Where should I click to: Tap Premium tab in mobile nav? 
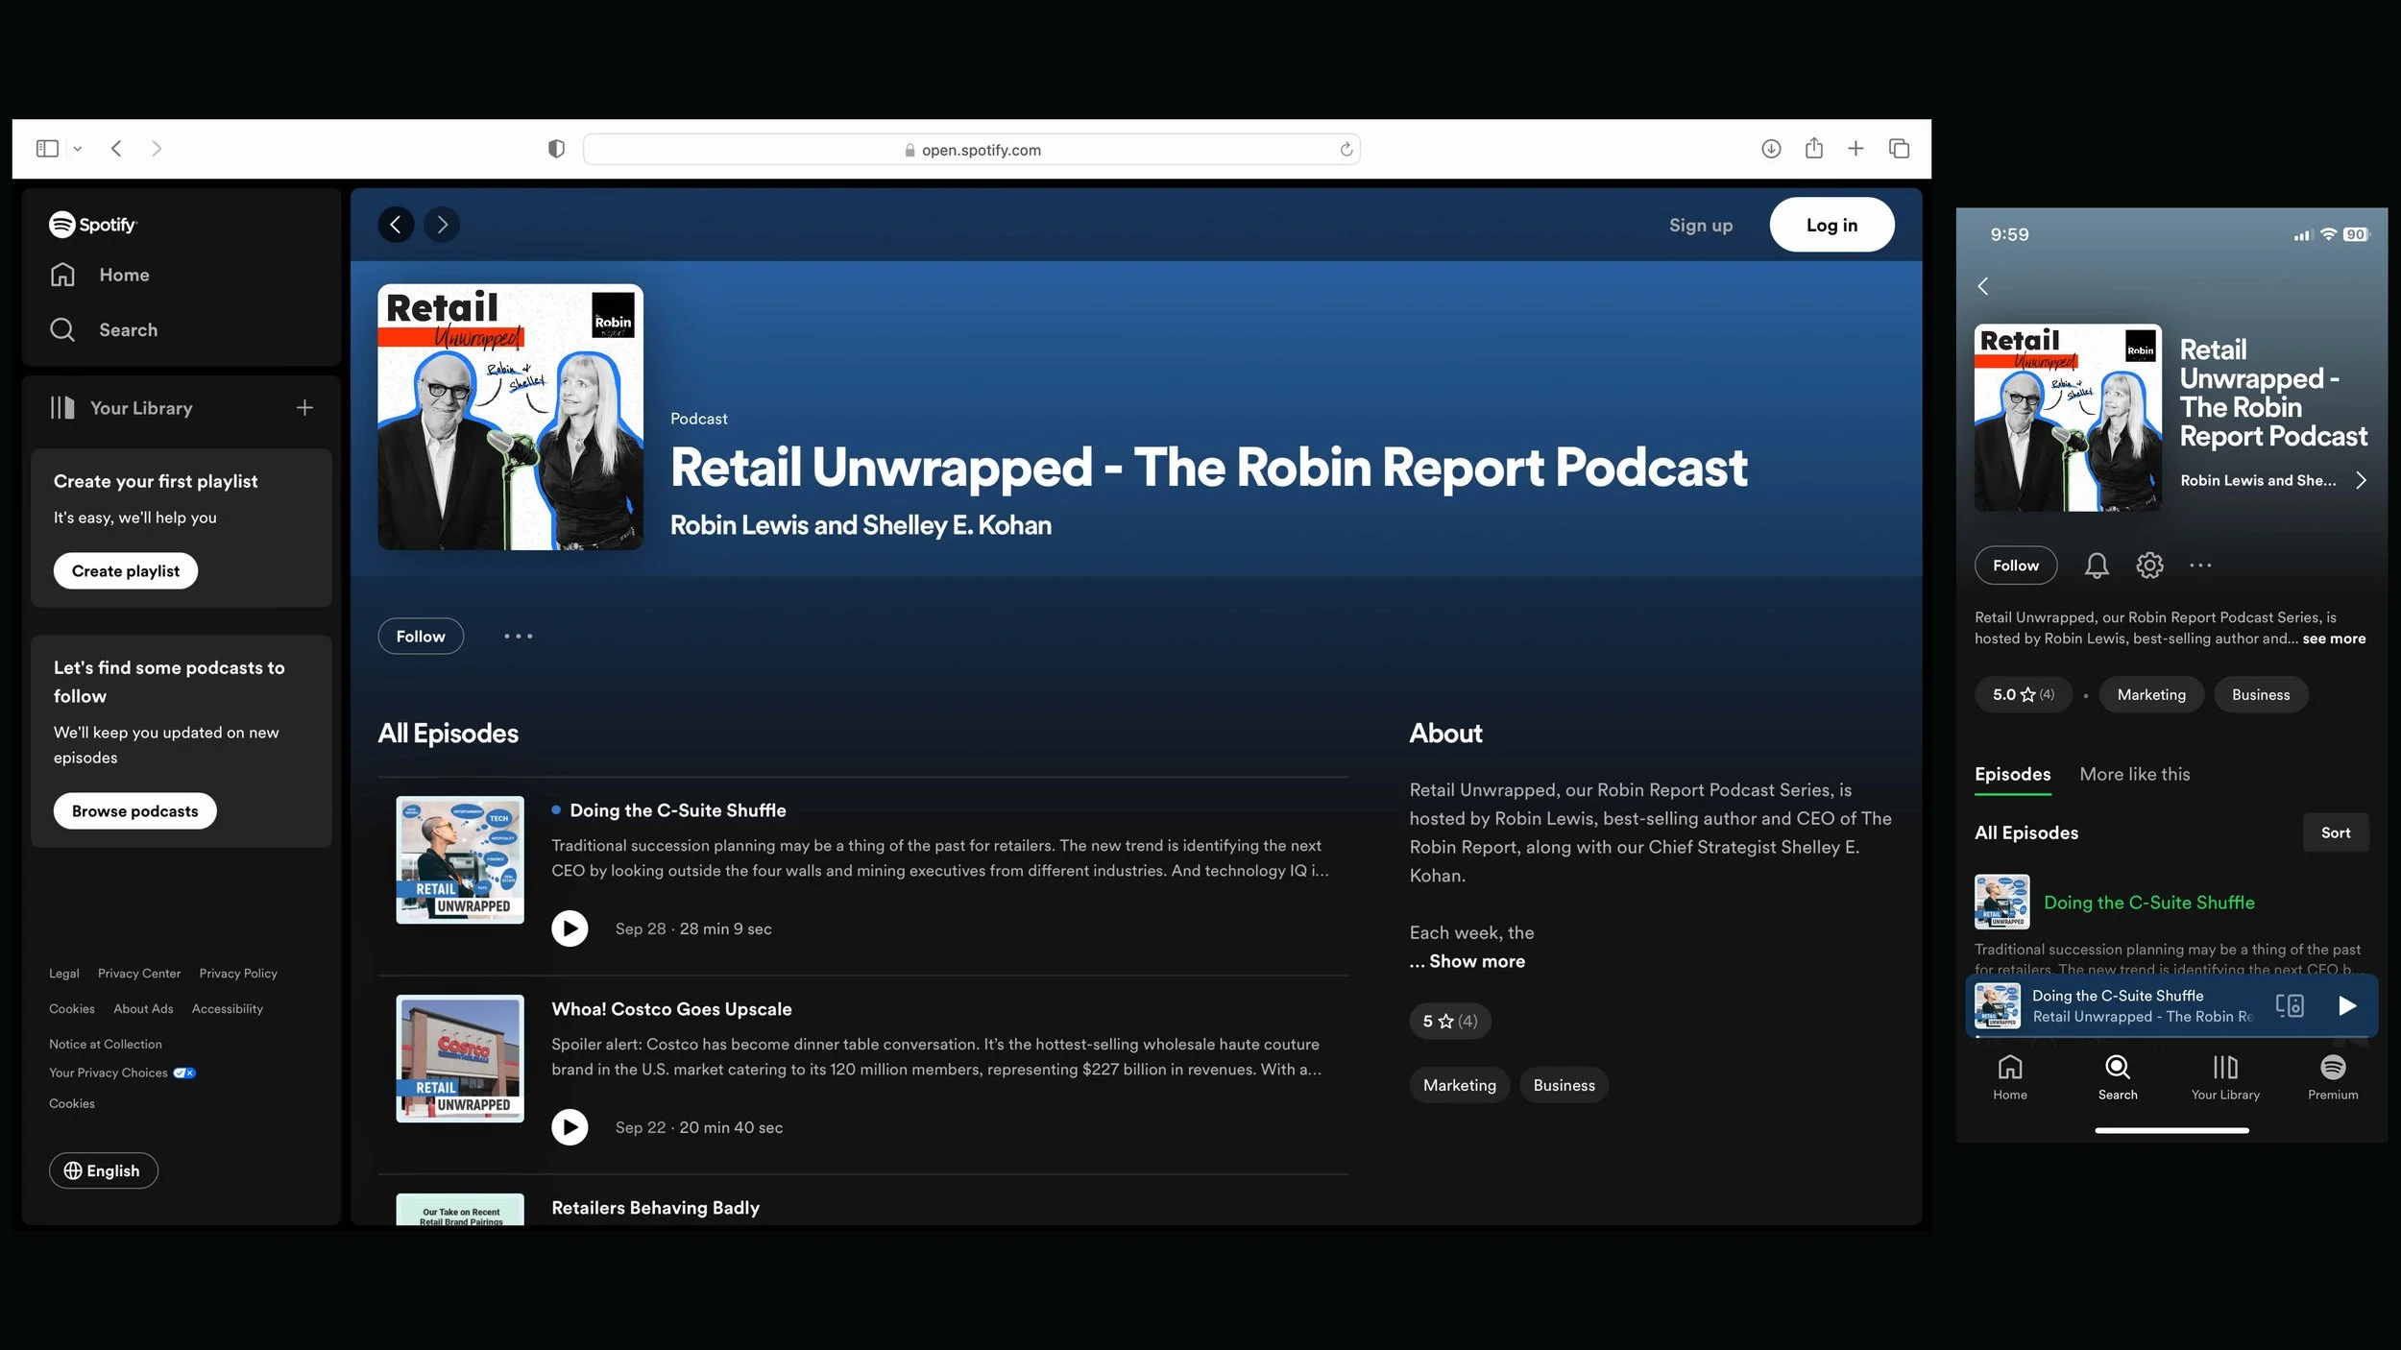2333,1078
